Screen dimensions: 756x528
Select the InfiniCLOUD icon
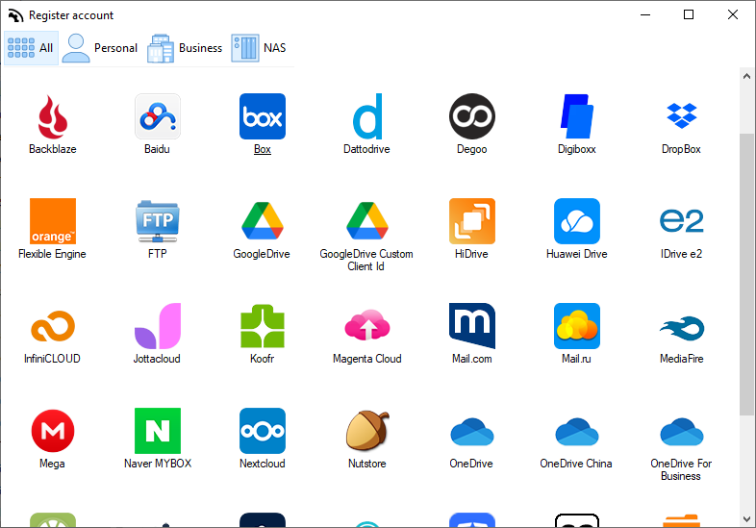(53, 326)
